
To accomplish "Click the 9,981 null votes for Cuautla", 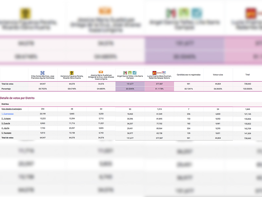I will [218, 124].
